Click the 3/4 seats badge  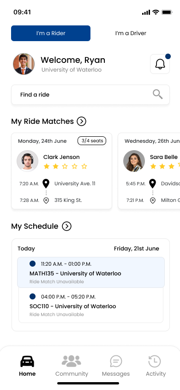pyautogui.click(x=92, y=141)
